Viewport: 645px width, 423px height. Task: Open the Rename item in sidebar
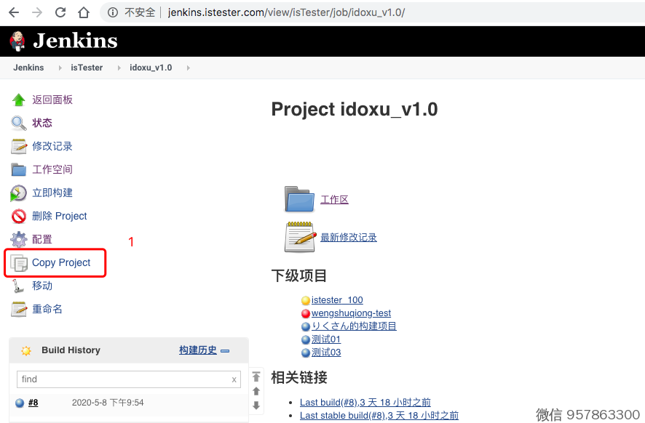click(47, 309)
